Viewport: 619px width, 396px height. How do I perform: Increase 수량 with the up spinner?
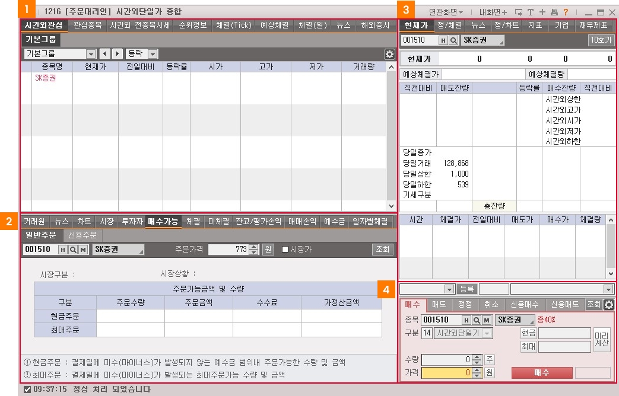click(x=477, y=357)
